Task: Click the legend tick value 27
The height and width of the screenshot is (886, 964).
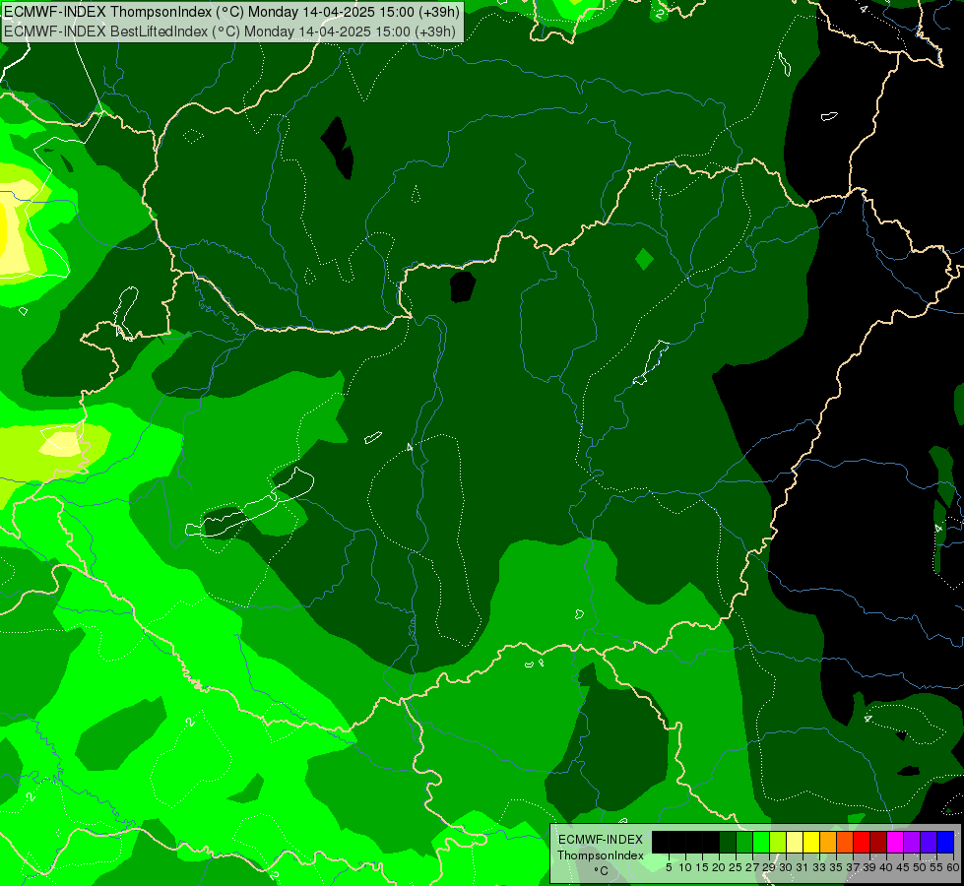Action: tap(752, 867)
